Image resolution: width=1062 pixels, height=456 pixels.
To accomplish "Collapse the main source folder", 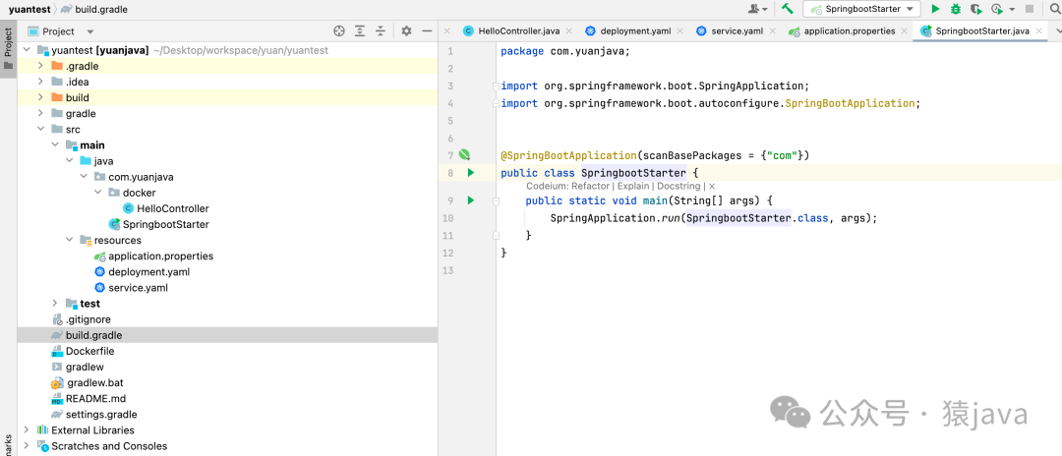I will point(55,144).
